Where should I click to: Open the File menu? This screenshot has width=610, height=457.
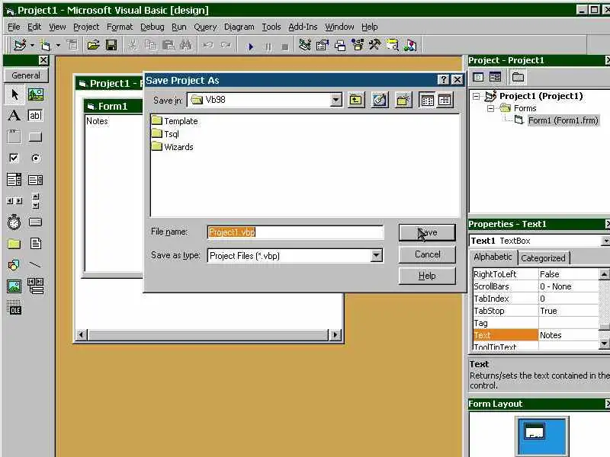14,27
